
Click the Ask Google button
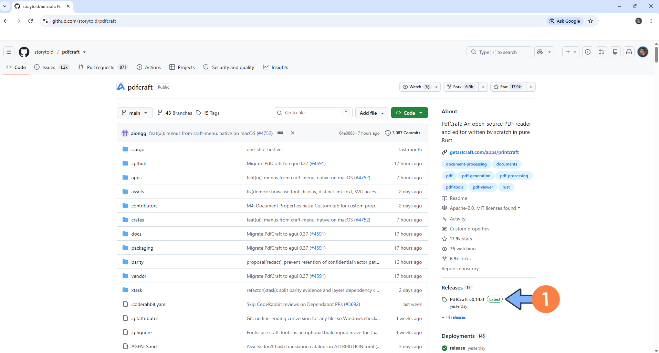click(565, 21)
